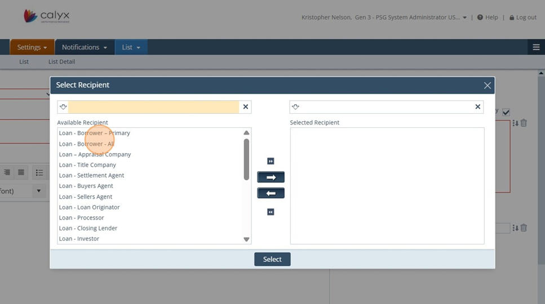Open filter options for Available Recipient
The height and width of the screenshot is (304, 545).
[x=63, y=107]
